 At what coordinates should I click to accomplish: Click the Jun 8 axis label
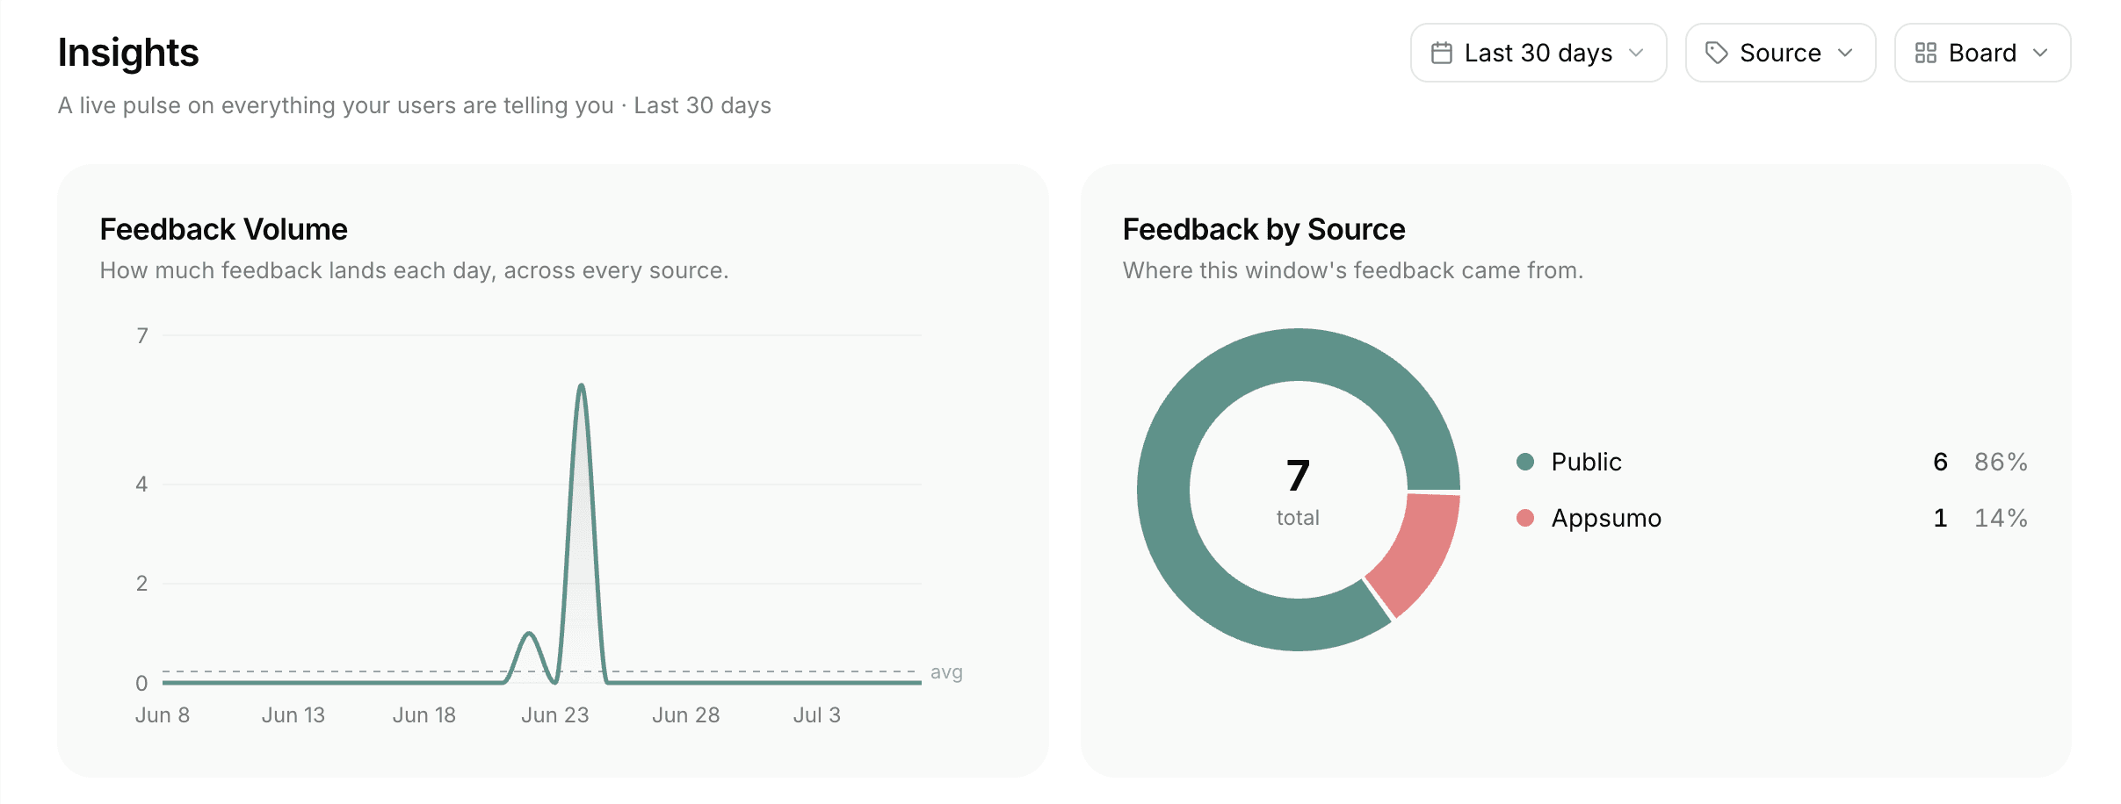pyautogui.click(x=163, y=715)
